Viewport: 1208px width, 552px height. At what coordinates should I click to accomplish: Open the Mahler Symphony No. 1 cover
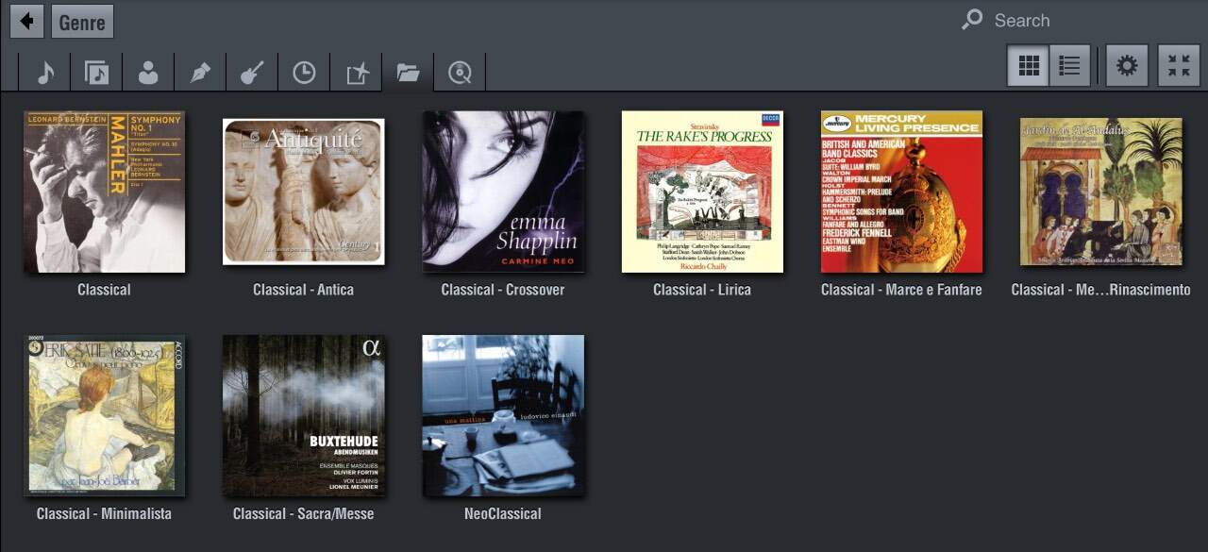105,192
